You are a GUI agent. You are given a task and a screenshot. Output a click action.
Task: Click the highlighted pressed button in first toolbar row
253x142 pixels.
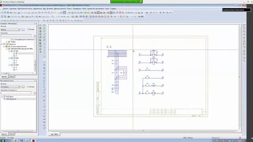point(111,13)
